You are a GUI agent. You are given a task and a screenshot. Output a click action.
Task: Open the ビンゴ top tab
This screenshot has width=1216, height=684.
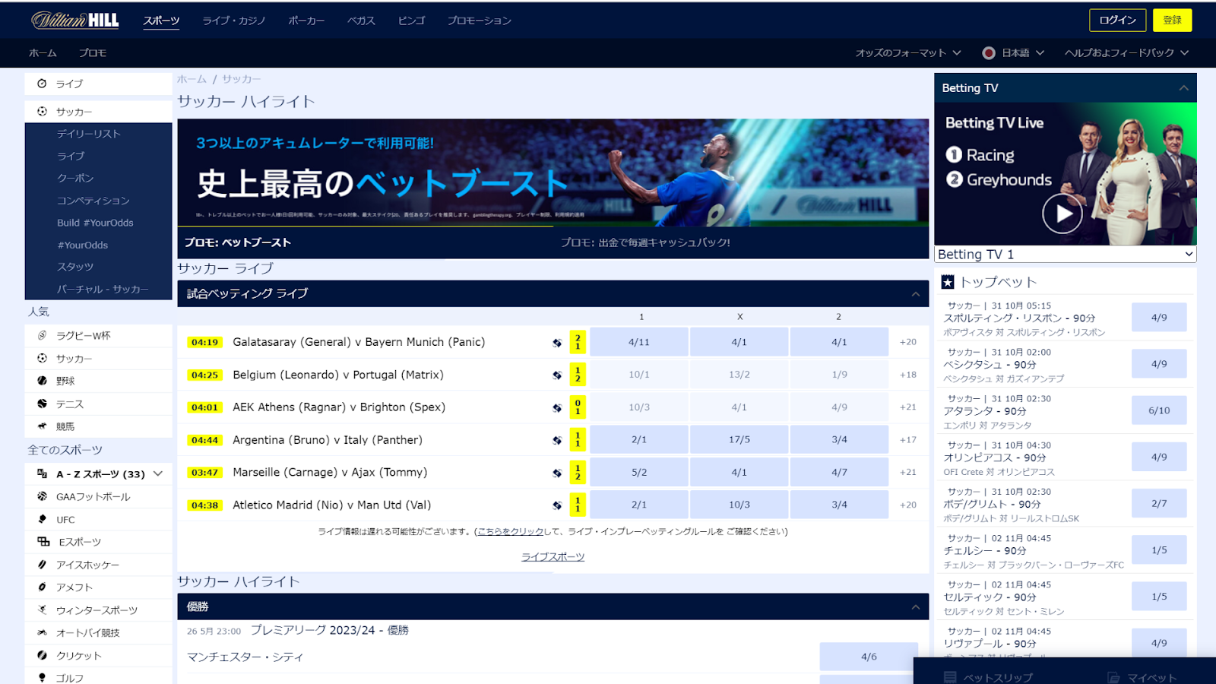(x=412, y=21)
